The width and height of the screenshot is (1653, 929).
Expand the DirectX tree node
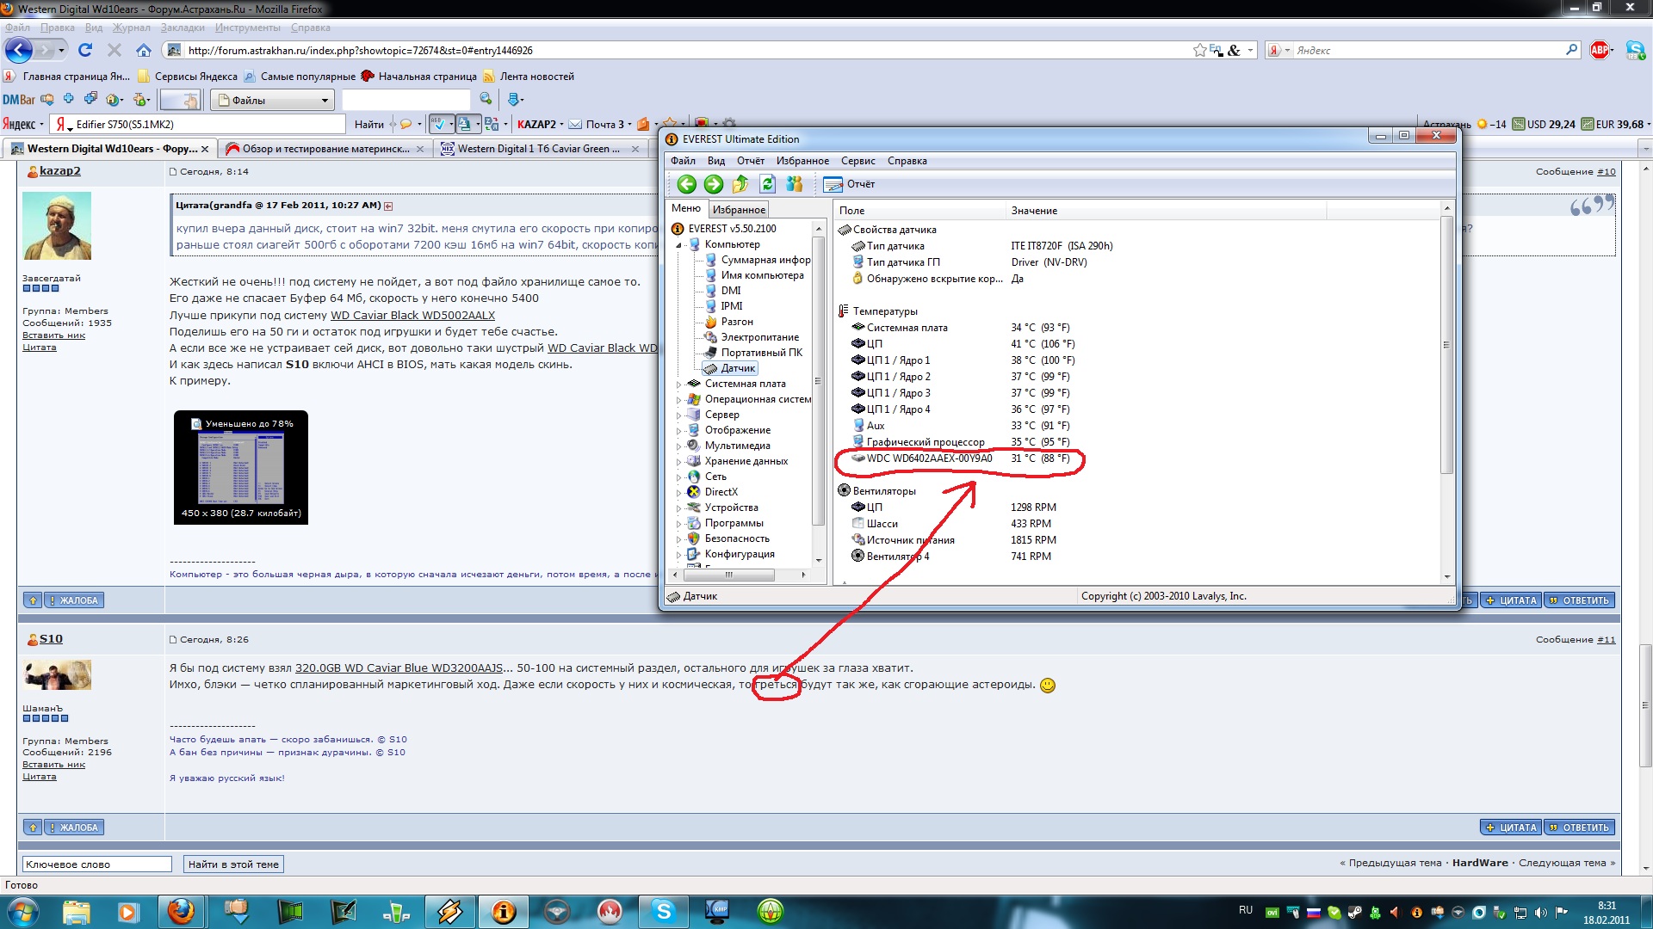click(678, 493)
